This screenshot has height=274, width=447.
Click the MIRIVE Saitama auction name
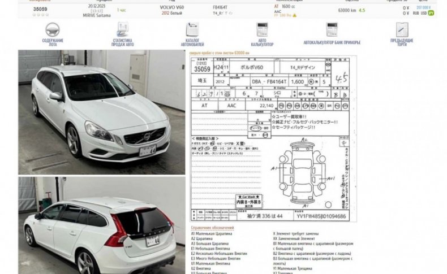click(x=97, y=15)
